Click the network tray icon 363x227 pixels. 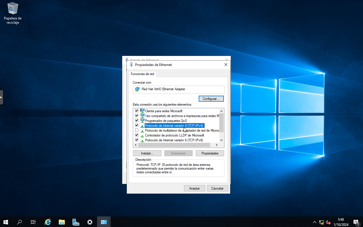321,222
